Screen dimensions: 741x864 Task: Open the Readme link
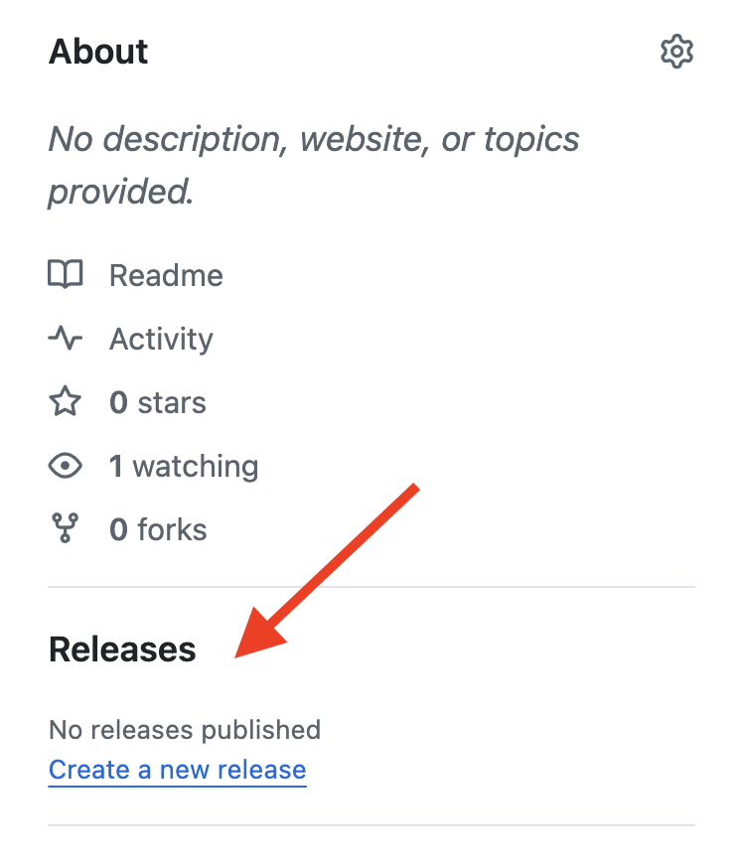pyautogui.click(x=166, y=275)
